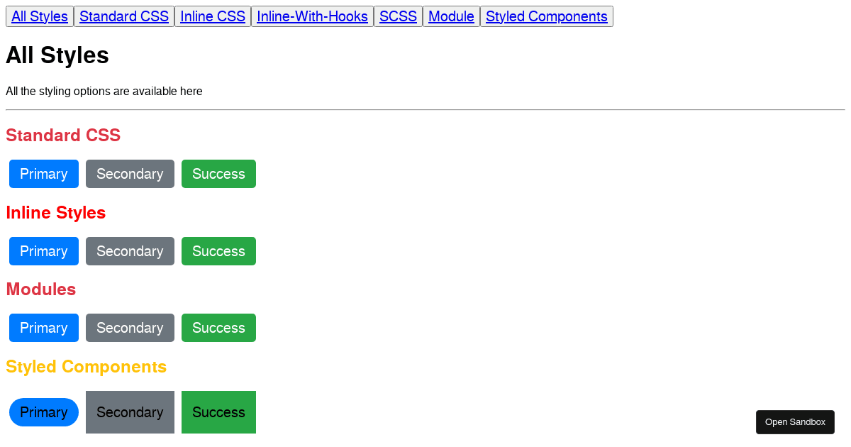Click the rounded Primary styled-components button
Screen dimensions: 851x447
coord(43,412)
